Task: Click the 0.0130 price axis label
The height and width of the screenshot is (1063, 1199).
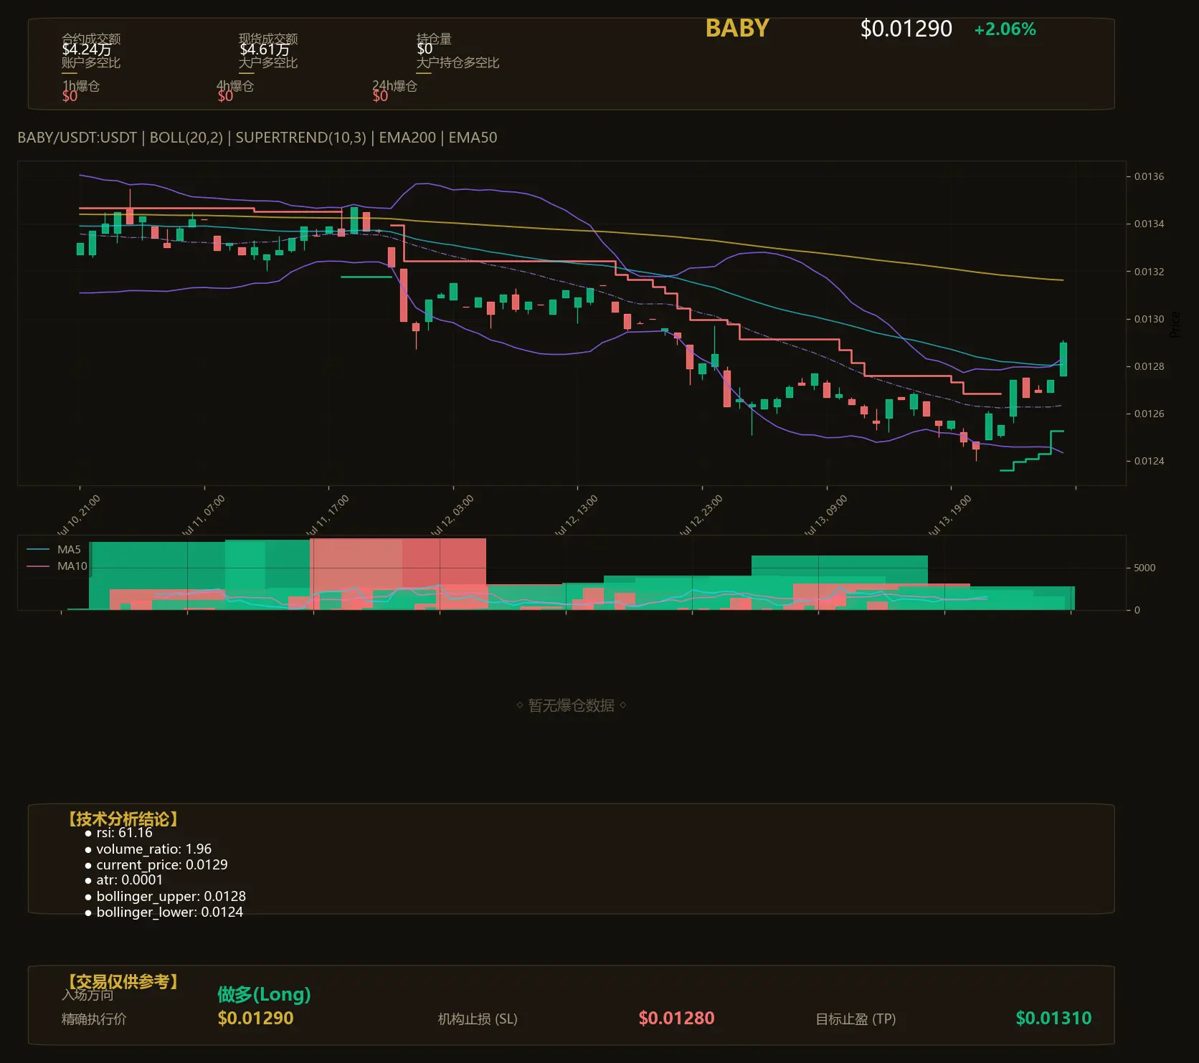Action: point(1149,319)
